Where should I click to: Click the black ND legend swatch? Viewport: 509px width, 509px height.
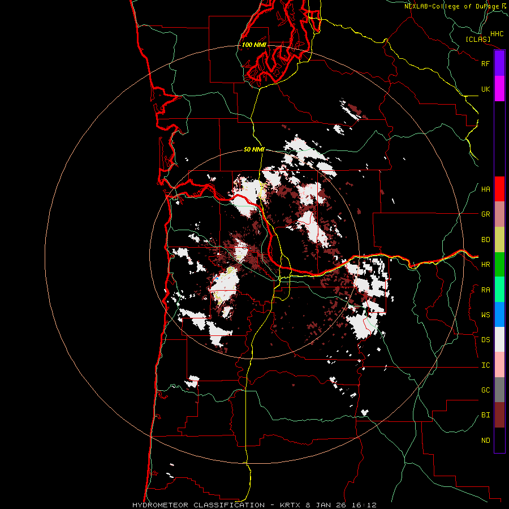tap(499, 440)
